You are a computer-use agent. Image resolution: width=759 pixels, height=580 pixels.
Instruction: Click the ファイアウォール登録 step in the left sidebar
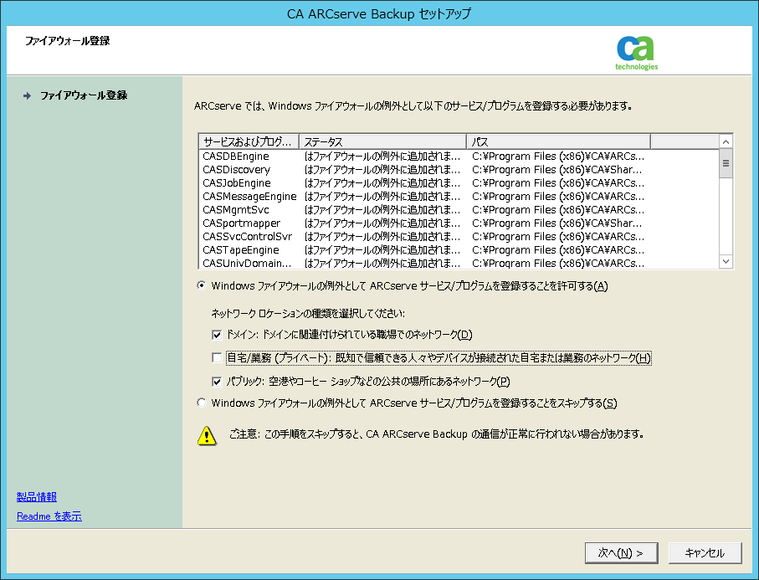tap(83, 95)
